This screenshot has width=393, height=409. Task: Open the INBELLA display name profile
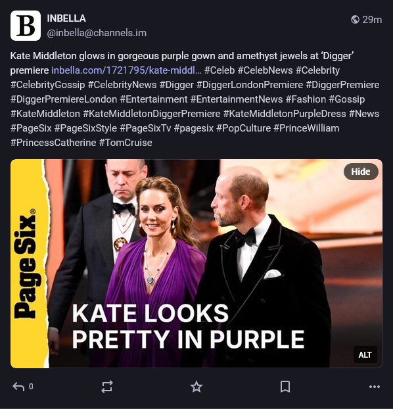tap(66, 18)
